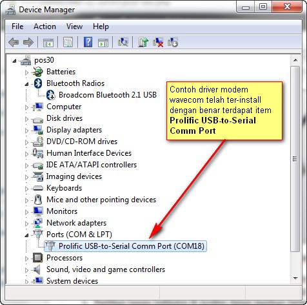Image resolution: width=307 pixels, height=305 pixels.
Task: Click Show/Hide Console Tree toolbar icon
Action: (48, 43)
